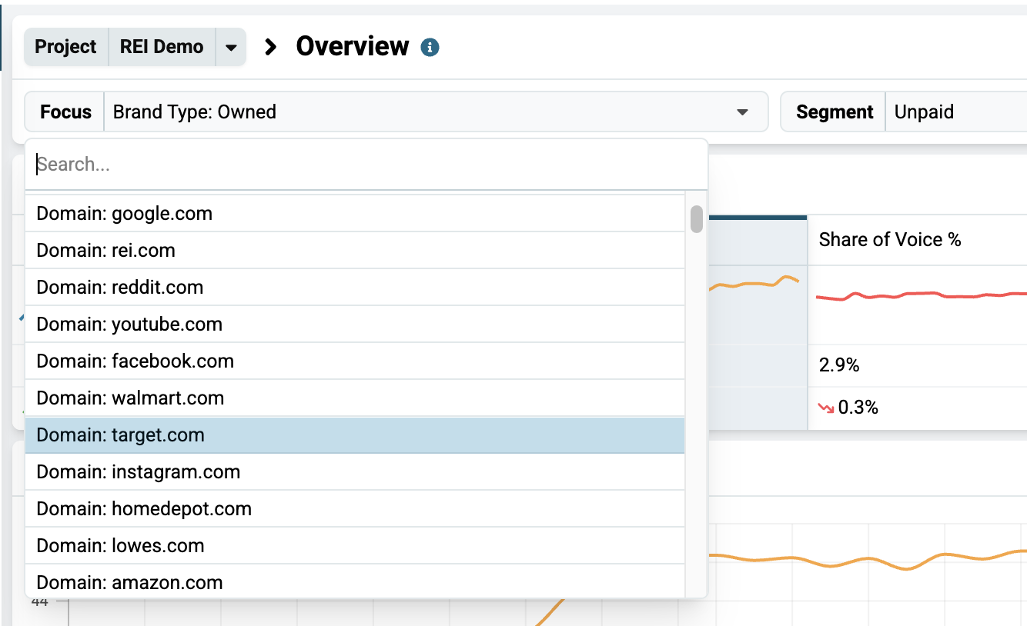Select Domain: amazon.com option
Image resolution: width=1027 pixels, height=626 pixels.
(x=355, y=582)
